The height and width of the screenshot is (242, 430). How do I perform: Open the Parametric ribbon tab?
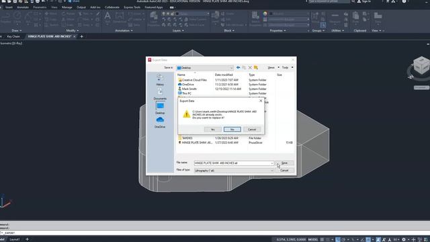[x=40, y=7]
